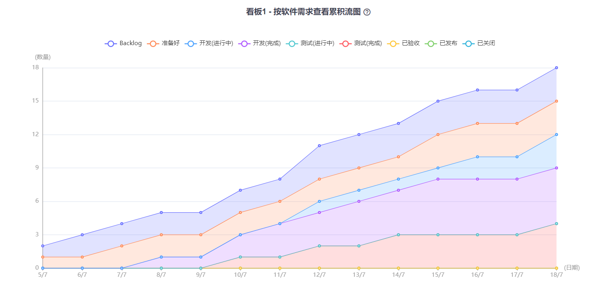The height and width of the screenshot is (295, 615).
Task: Select the 准备好 data point at 15/7
Action: click(438, 135)
